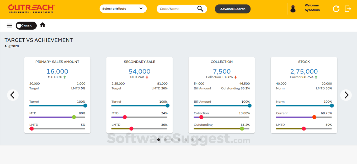The image size is (357, 164).
Task: Click the logout icon
Action: [348, 9]
